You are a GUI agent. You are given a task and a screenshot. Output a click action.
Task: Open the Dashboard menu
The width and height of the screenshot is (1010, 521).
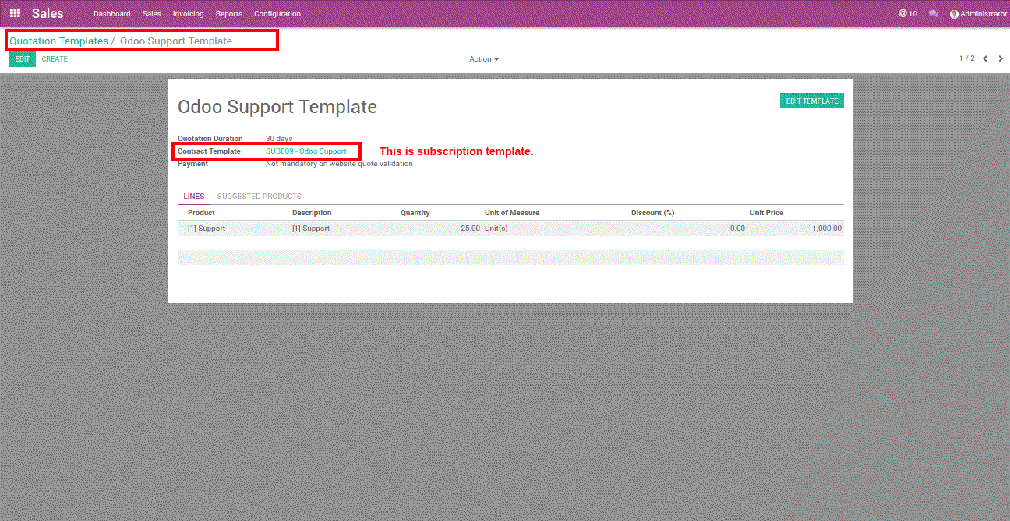pos(112,13)
